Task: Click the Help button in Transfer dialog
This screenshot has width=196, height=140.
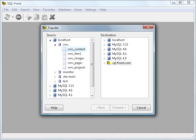Action: click(x=54, y=108)
